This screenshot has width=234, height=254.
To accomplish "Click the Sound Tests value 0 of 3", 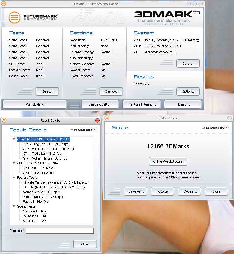I will click(40, 76).
